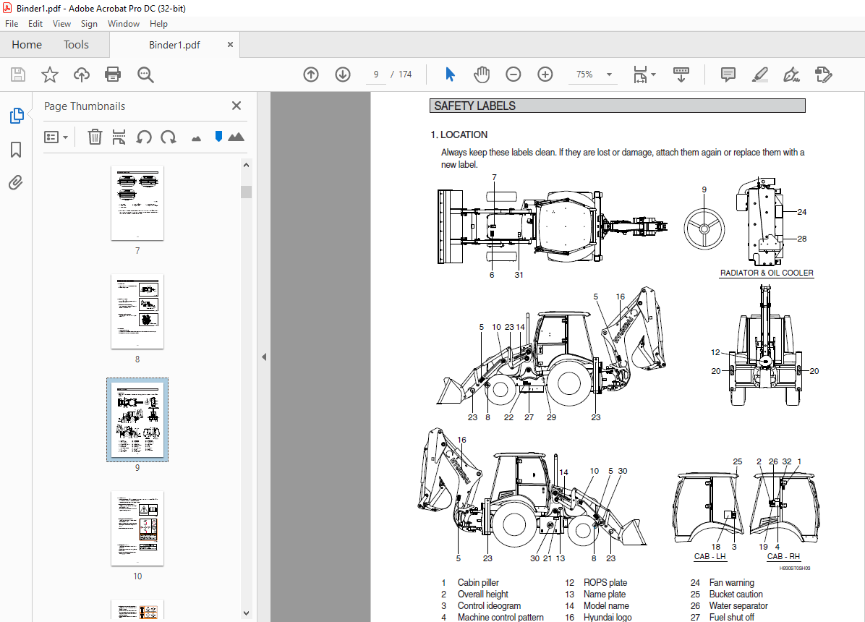Rotate page clockwise
865x622 pixels.
click(x=169, y=137)
